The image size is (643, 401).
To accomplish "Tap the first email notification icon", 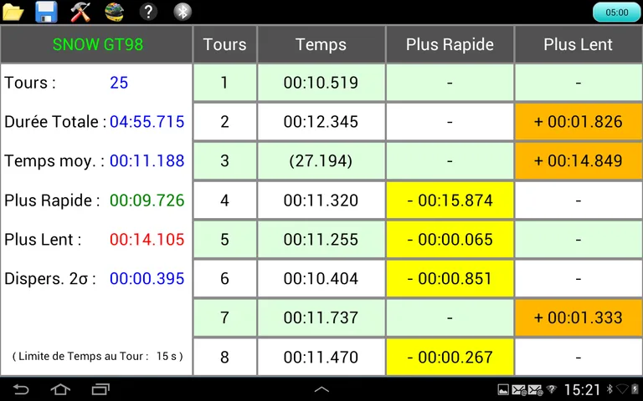I will 519,390.
